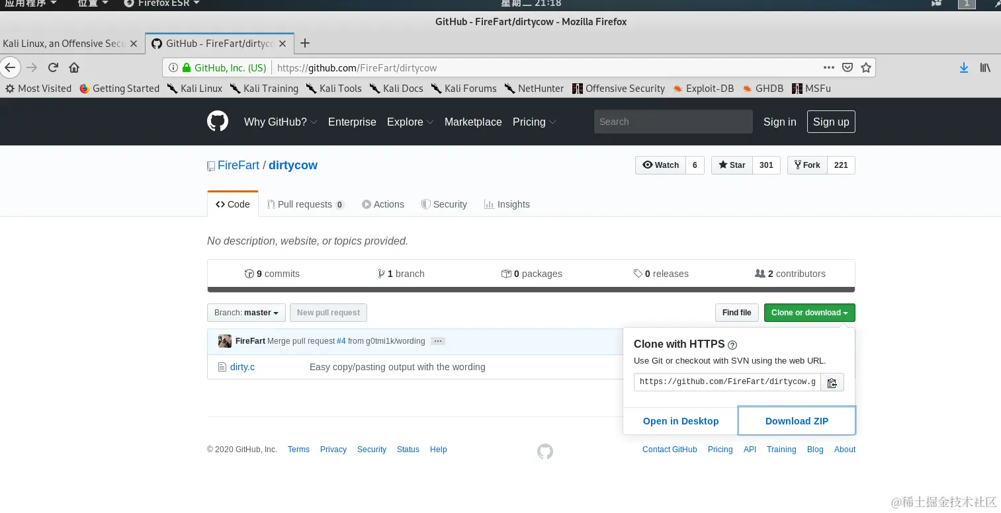Open the Firefox ESR application menu in top panel
Image resolution: width=1001 pixels, height=513 pixels.
point(163,3)
